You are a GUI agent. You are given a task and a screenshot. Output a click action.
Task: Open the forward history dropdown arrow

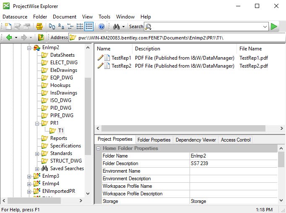31,38
